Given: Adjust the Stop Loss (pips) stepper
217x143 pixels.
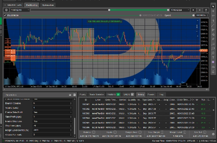Looking at the screenshot, I should tap(71, 126).
